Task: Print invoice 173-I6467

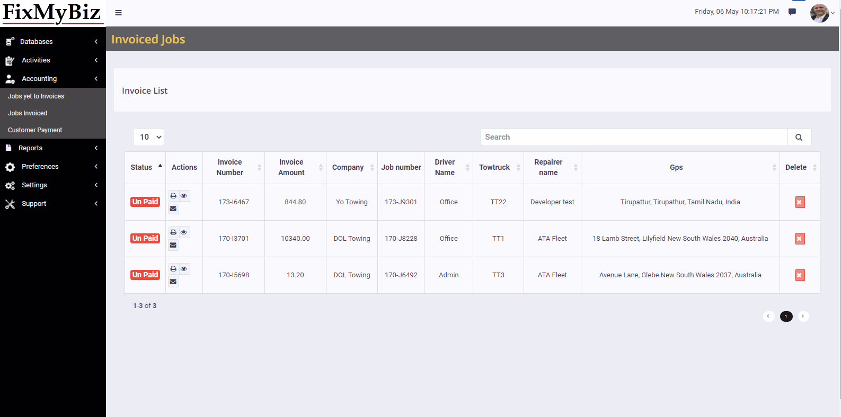Action: pyautogui.click(x=173, y=196)
